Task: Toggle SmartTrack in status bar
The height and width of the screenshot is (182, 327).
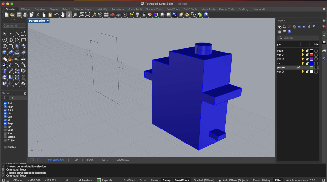Action: coord(181,180)
